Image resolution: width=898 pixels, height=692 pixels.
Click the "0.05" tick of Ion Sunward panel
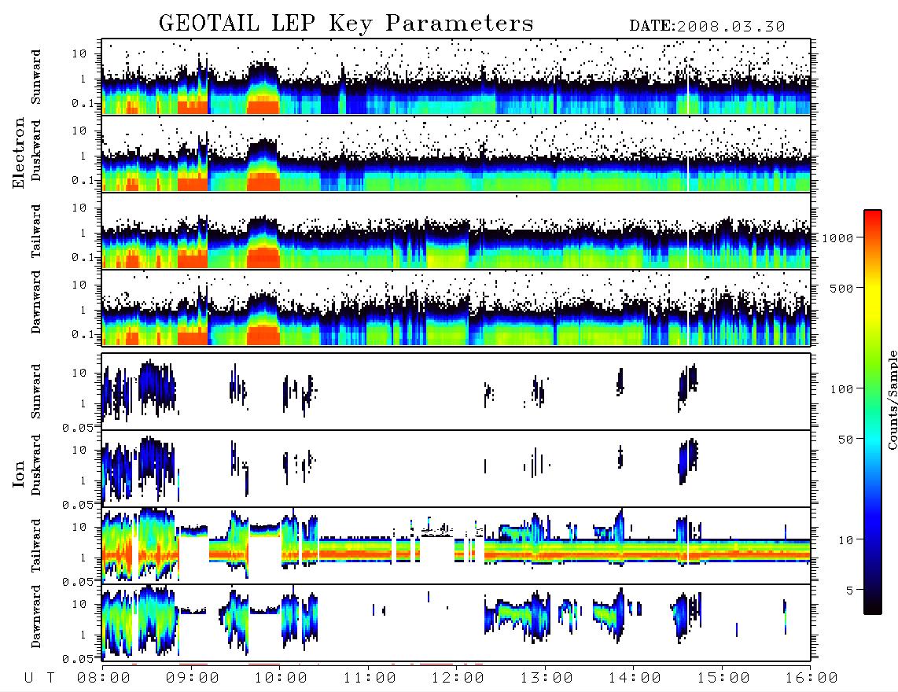[x=78, y=428]
